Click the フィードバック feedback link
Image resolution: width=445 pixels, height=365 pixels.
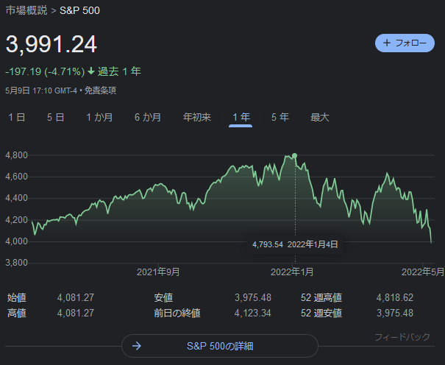pyautogui.click(x=402, y=337)
